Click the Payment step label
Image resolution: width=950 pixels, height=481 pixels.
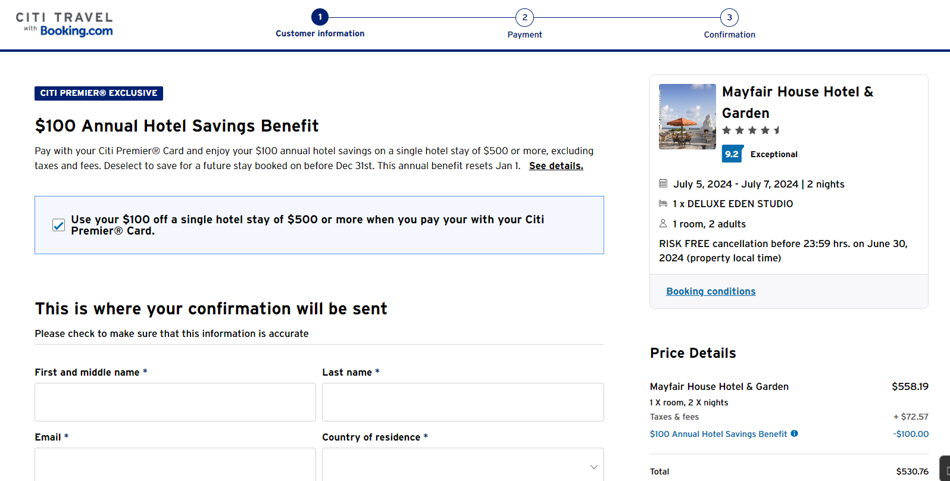click(x=524, y=35)
